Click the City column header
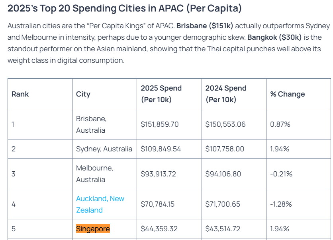 coord(83,94)
